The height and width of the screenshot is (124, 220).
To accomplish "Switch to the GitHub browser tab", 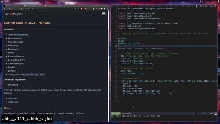I will pos(33,6).
